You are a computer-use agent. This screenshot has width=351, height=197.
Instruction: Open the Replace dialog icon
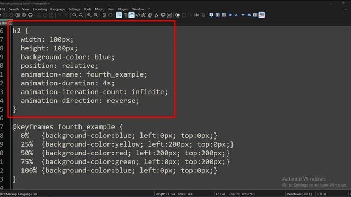(81, 15)
